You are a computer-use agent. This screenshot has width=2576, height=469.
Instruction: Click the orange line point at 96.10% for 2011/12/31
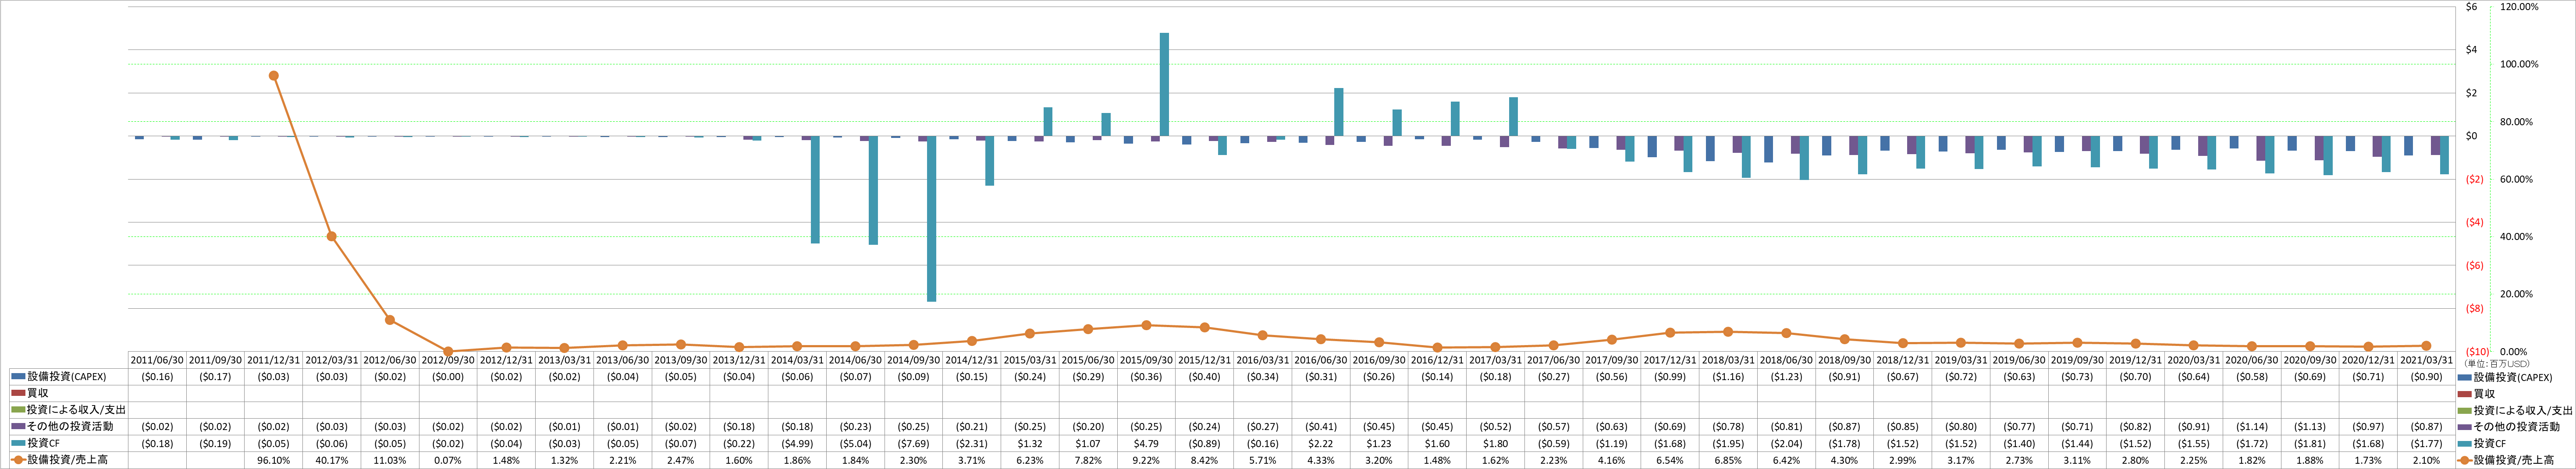[274, 76]
